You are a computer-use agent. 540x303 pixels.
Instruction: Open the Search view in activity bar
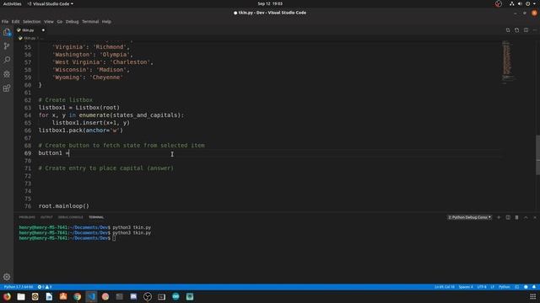[7, 60]
